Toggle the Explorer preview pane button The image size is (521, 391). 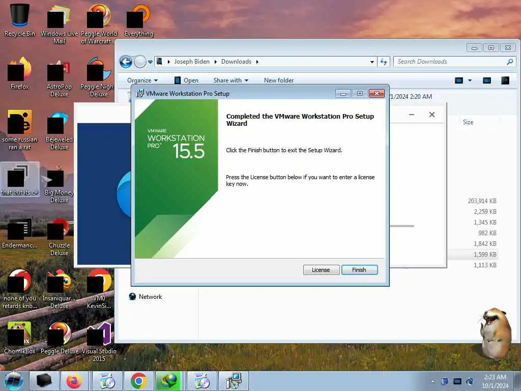487,80
